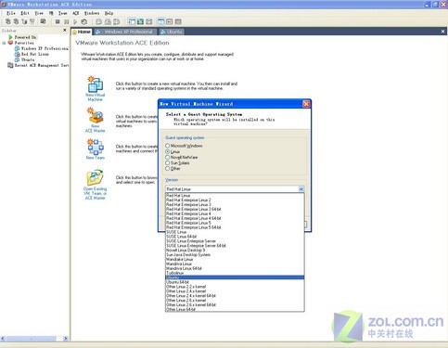Select the Linux radio button
The width and height of the screenshot is (448, 348).
(167, 151)
